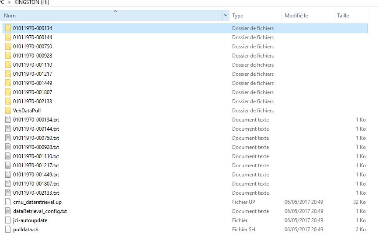
Task: Sort by the Taille column header
Action: pos(352,15)
